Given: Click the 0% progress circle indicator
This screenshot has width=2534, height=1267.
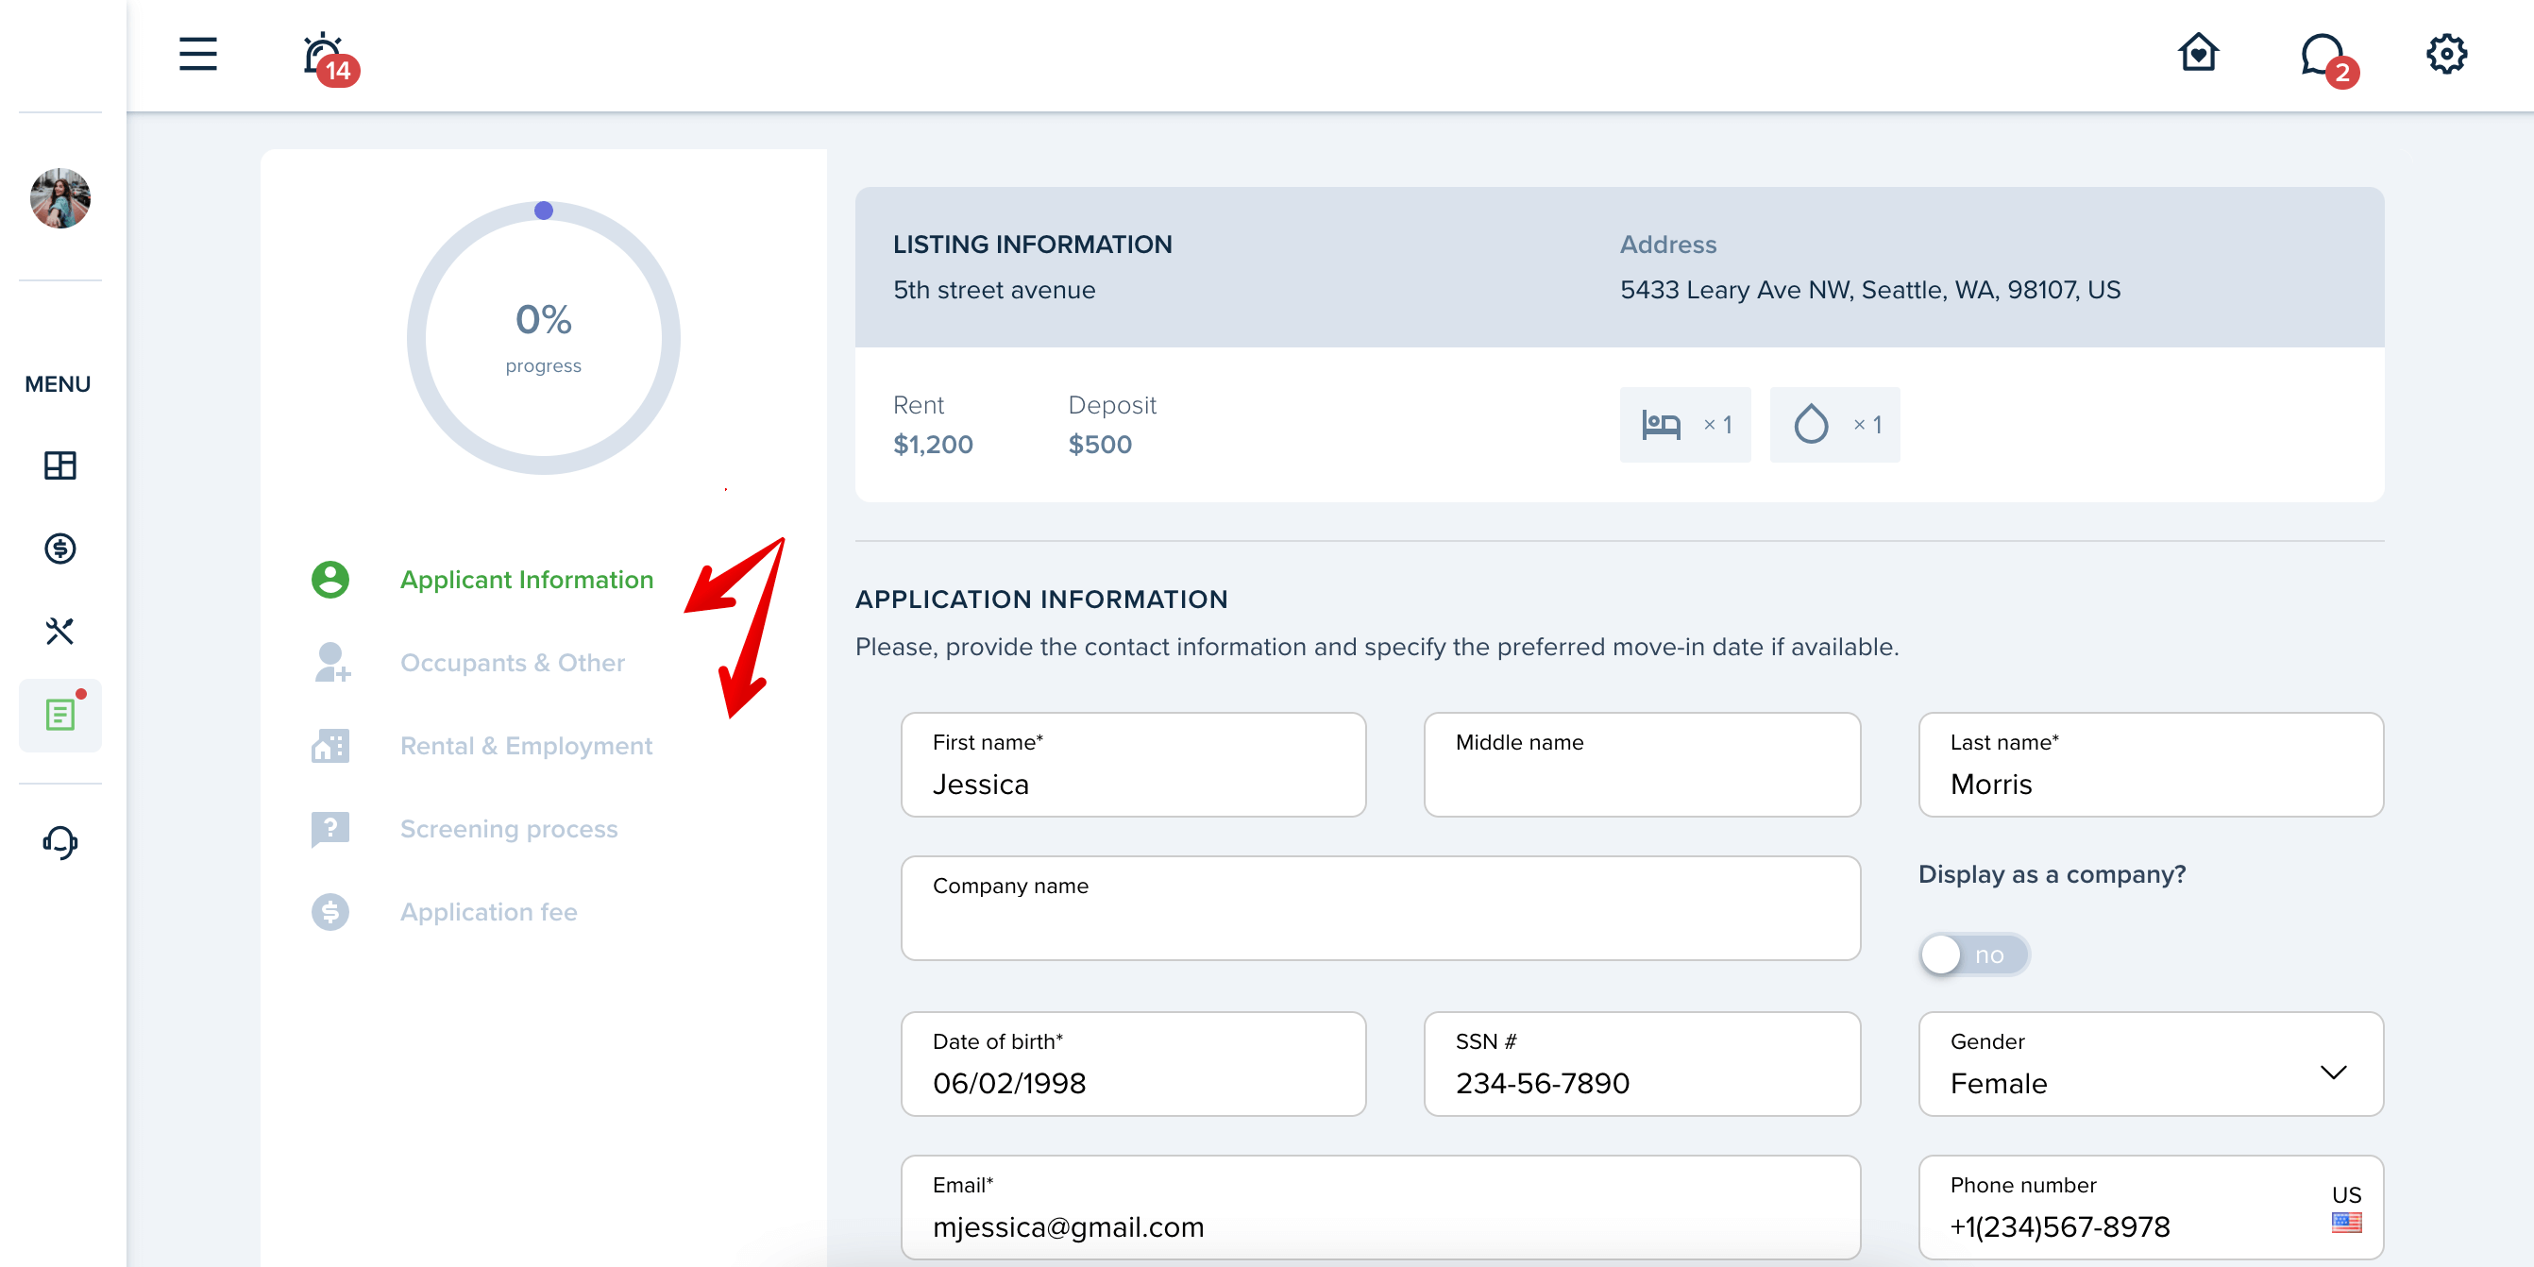Looking at the screenshot, I should tap(543, 337).
